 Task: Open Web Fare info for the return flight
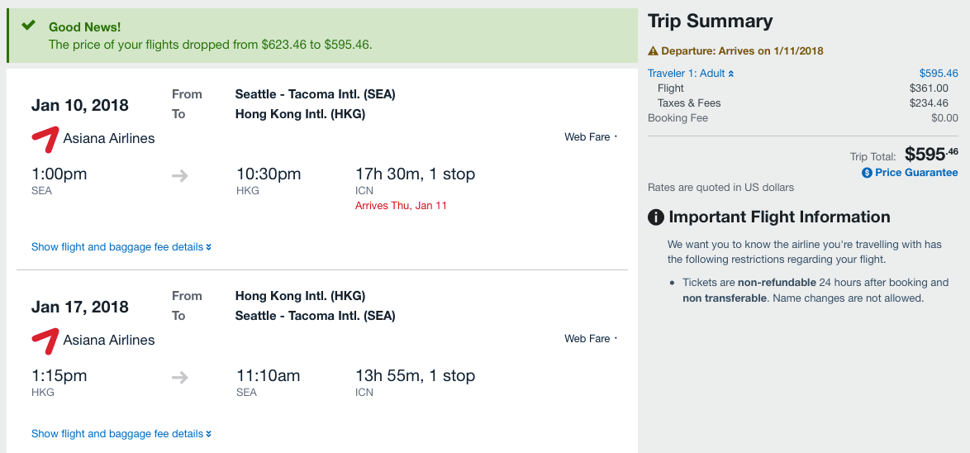590,339
